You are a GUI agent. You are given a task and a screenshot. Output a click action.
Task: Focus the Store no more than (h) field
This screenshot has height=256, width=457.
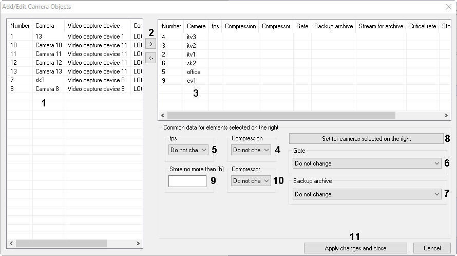point(187,181)
